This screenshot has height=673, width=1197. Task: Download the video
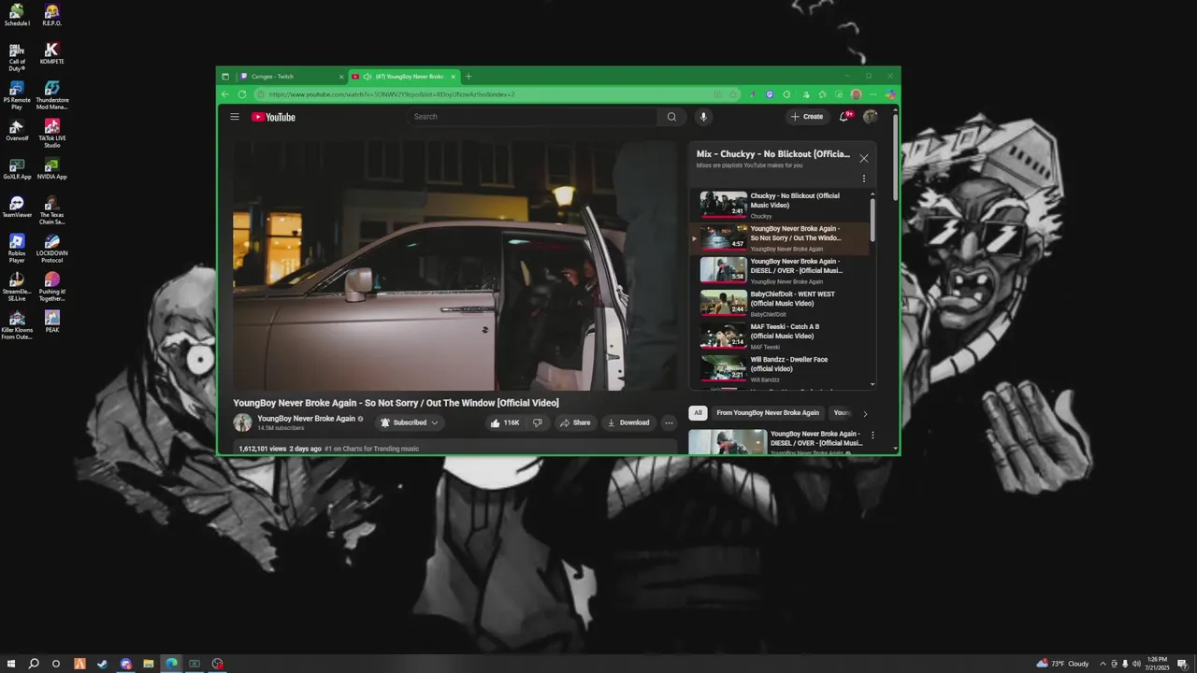point(628,422)
